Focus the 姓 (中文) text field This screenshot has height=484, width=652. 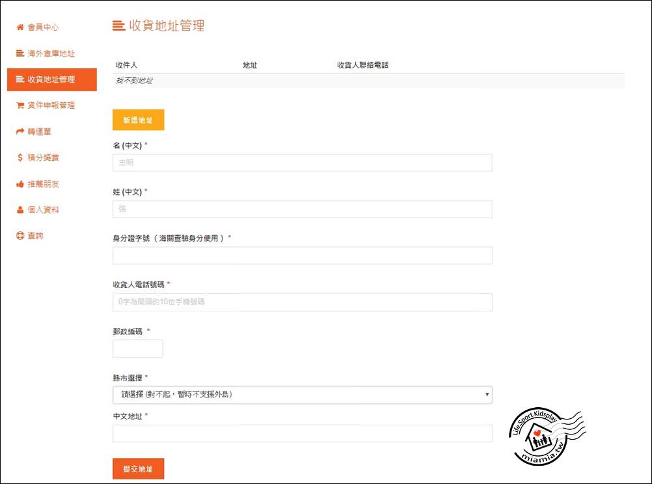[302, 209]
